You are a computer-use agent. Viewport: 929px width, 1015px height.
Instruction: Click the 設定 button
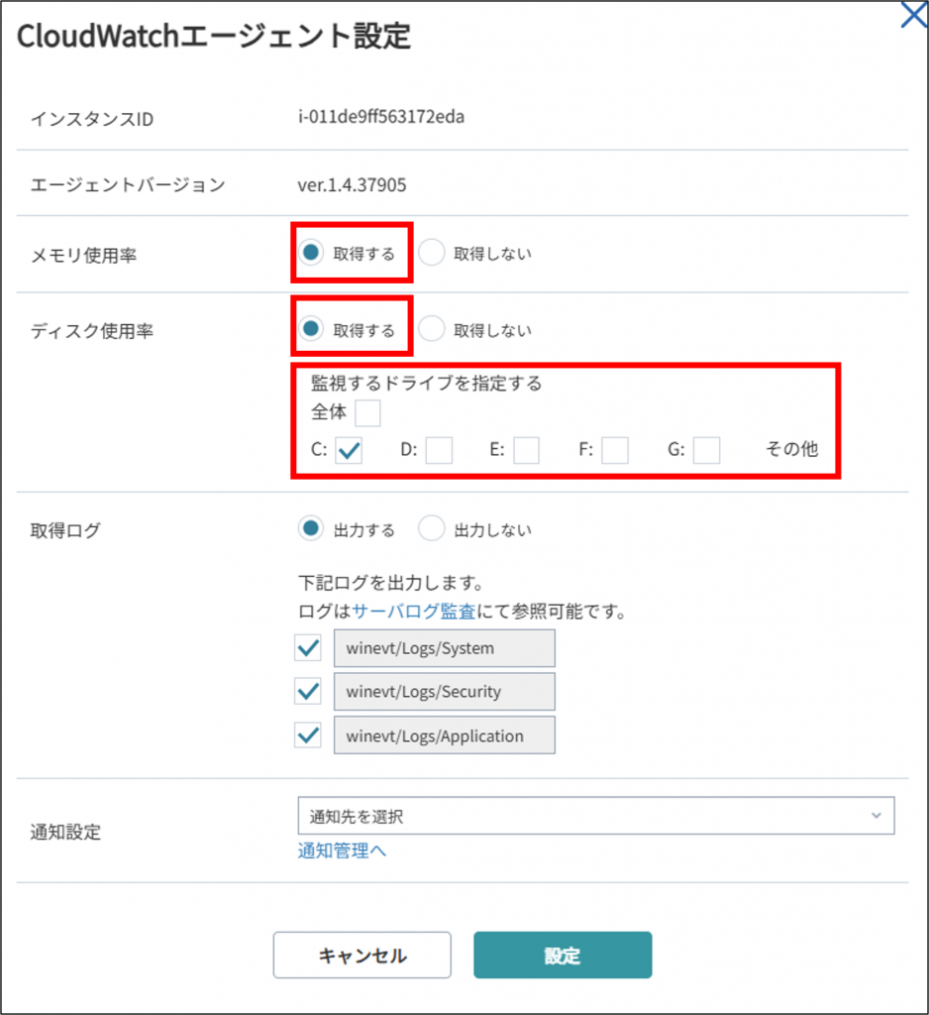coord(562,956)
